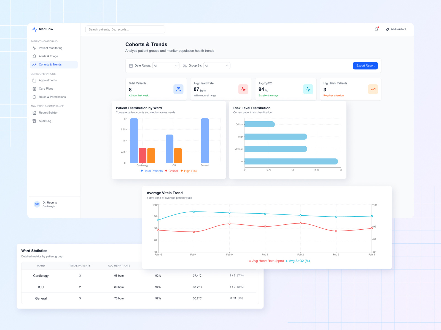Click the TOTAL PATIENTS column header
The width and height of the screenshot is (441, 330).
click(80, 266)
